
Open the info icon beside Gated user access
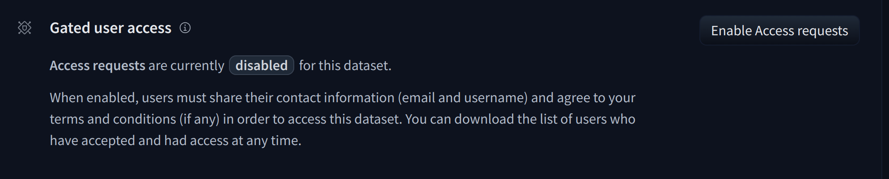[x=185, y=28]
